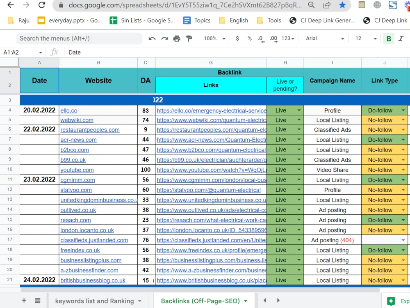Open the statvoo.com backlink URL
This screenshot has width=410, height=308.
209,190
